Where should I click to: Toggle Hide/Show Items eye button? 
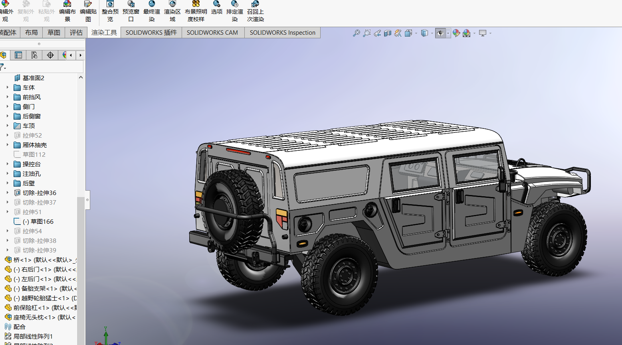click(x=440, y=33)
